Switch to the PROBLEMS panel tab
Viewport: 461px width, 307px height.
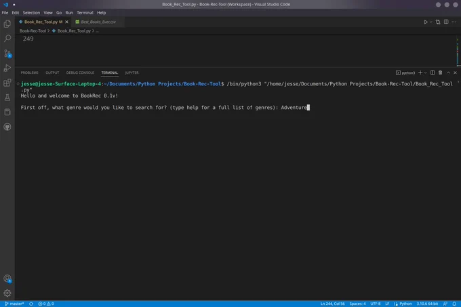point(29,73)
